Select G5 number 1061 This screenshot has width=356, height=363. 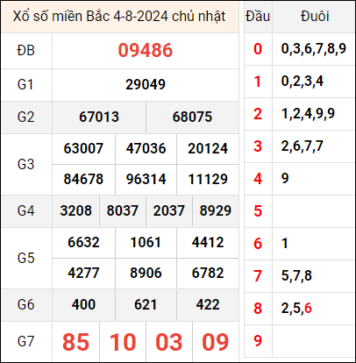point(146,242)
